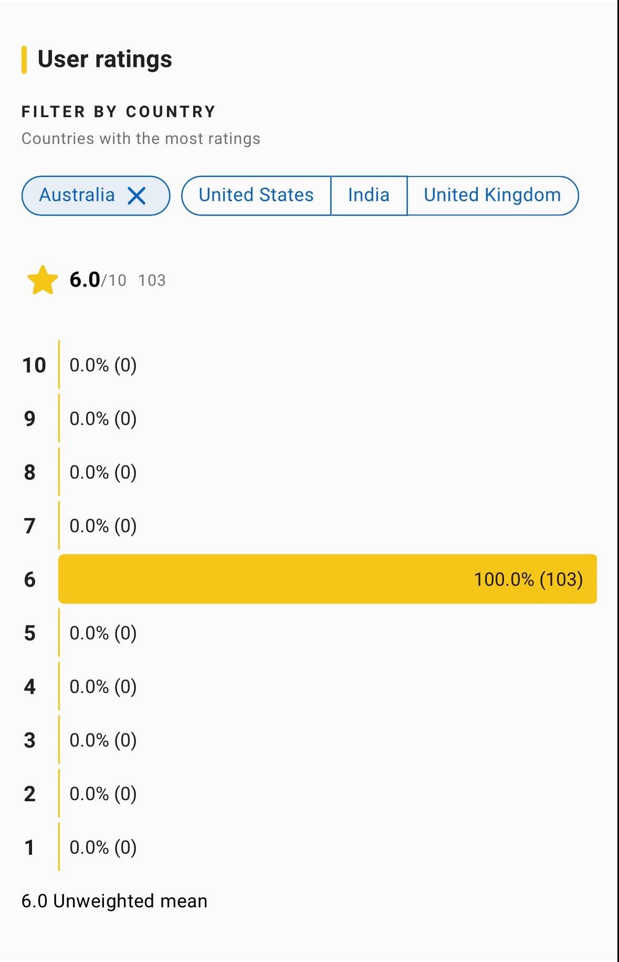Select the 1 rating row label
Image resolution: width=619 pixels, height=962 pixels.
30,847
